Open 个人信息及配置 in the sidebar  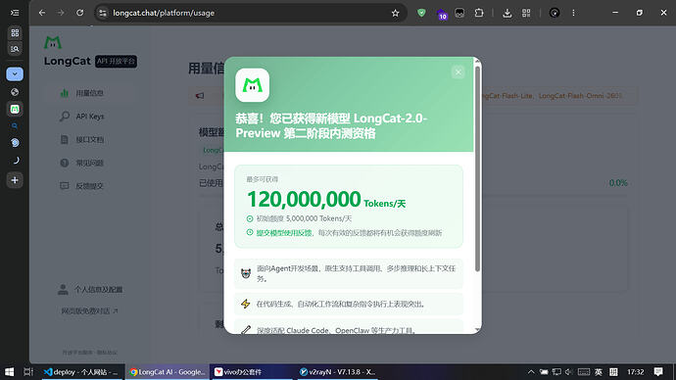tap(90, 290)
